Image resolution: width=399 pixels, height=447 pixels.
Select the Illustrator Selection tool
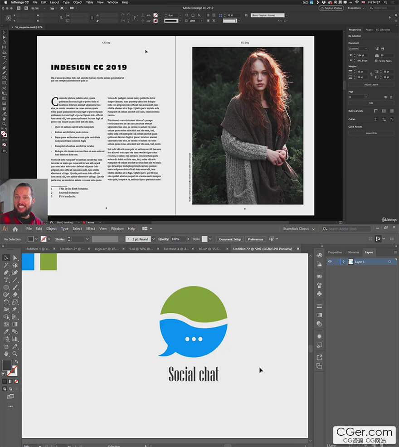point(6,258)
